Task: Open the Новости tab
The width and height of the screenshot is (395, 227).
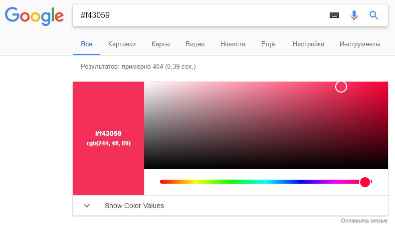Action: [233, 44]
